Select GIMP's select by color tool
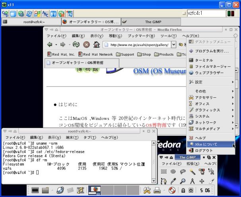The height and width of the screenshot is (197, 241). [202, 172]
